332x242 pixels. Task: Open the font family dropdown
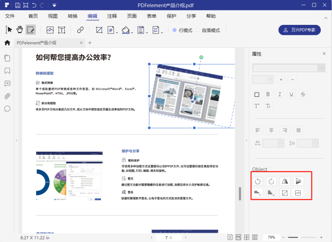click(x=289, y=68)
